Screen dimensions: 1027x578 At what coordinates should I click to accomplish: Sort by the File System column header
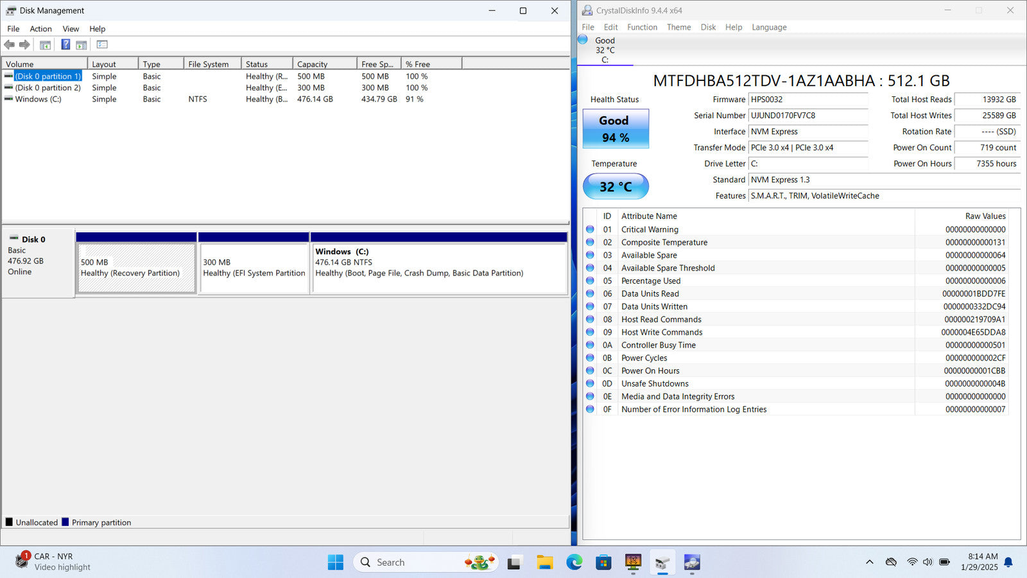(212, 64)
